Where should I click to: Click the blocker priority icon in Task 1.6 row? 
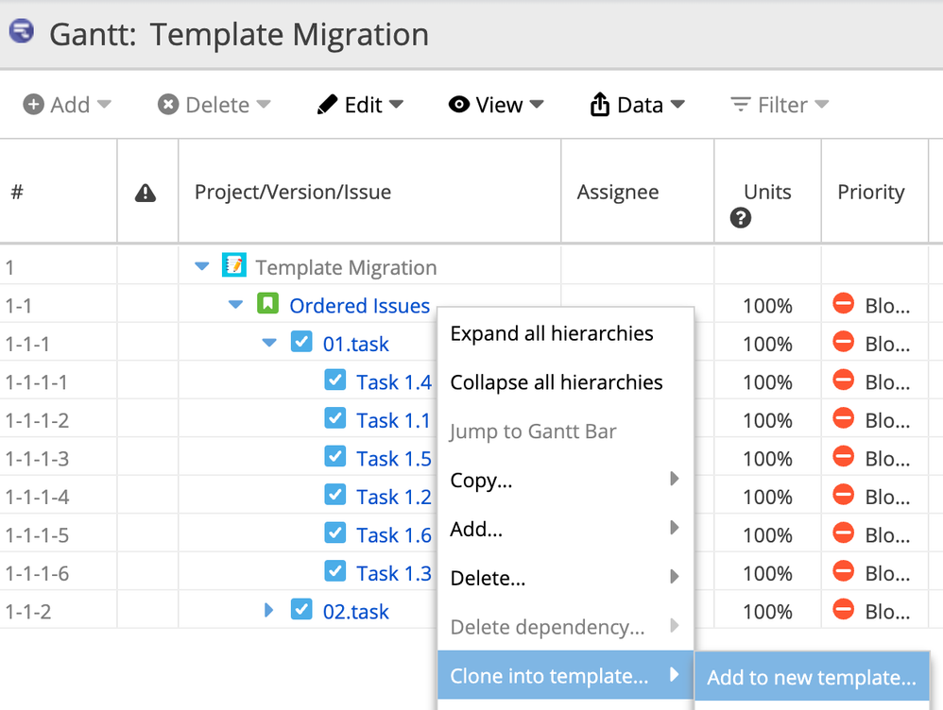[x=843, y=532]
